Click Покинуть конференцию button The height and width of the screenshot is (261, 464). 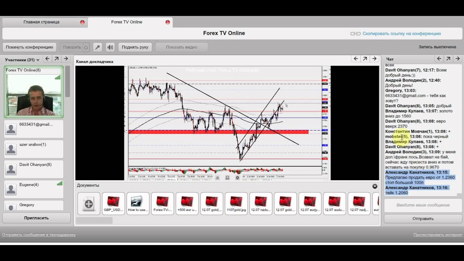coord(29,47)
